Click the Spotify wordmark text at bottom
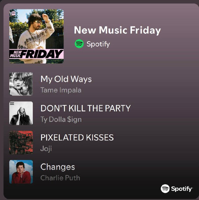The image size is (199, 200). [182, 189]
